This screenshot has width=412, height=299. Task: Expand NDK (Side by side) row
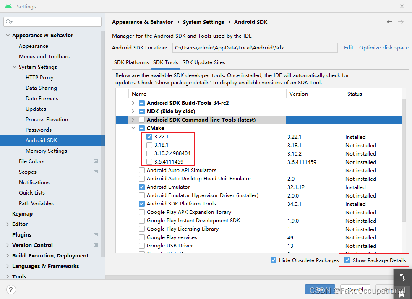133,112
